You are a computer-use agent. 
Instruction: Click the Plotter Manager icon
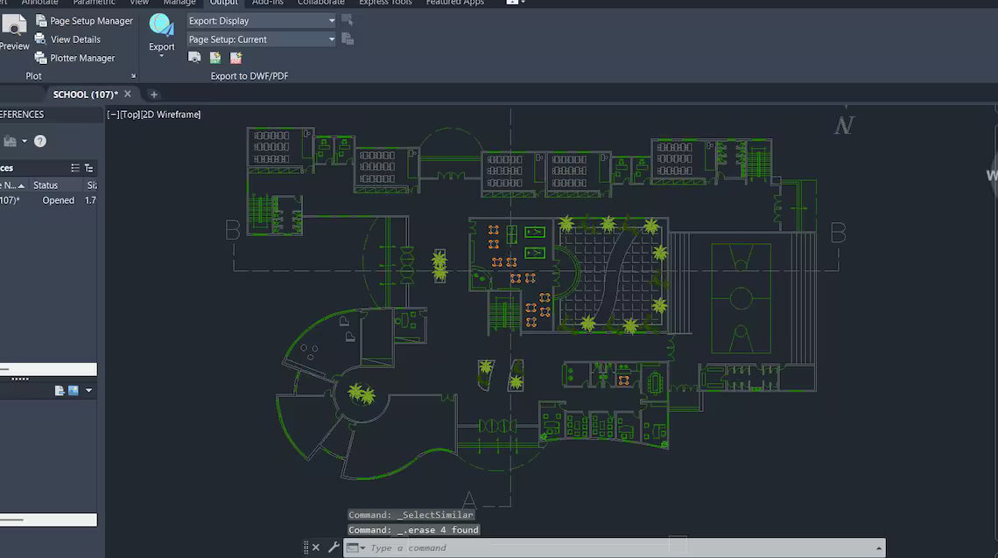tap(41, 58)
